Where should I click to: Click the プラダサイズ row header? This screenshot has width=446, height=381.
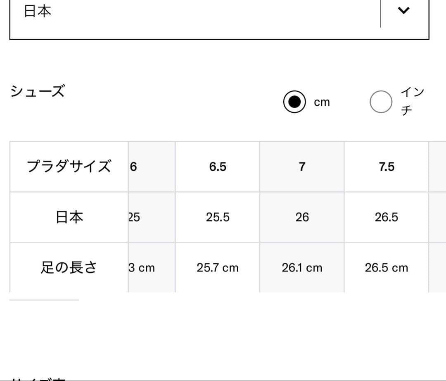tap(69, 167)
